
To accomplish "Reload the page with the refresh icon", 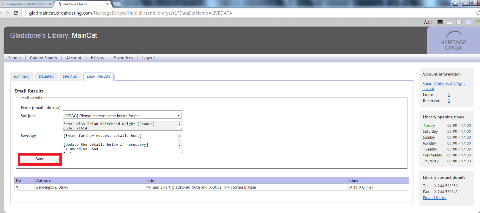I will pos(16,13).
